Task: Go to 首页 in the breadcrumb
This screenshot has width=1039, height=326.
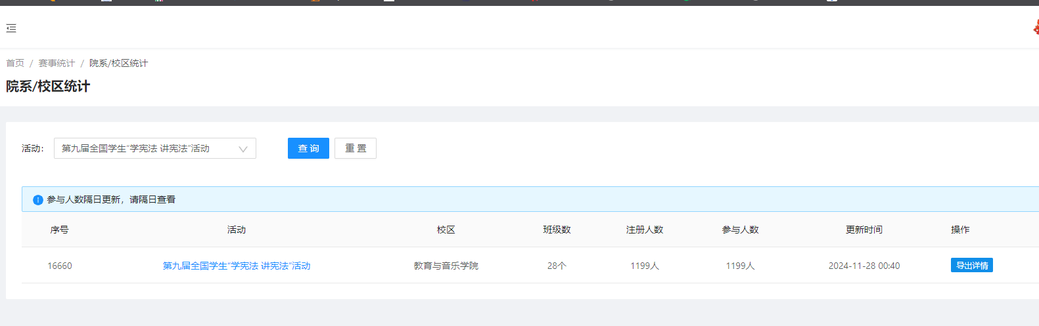Action: pyautogui.click(x=15, y=63)
